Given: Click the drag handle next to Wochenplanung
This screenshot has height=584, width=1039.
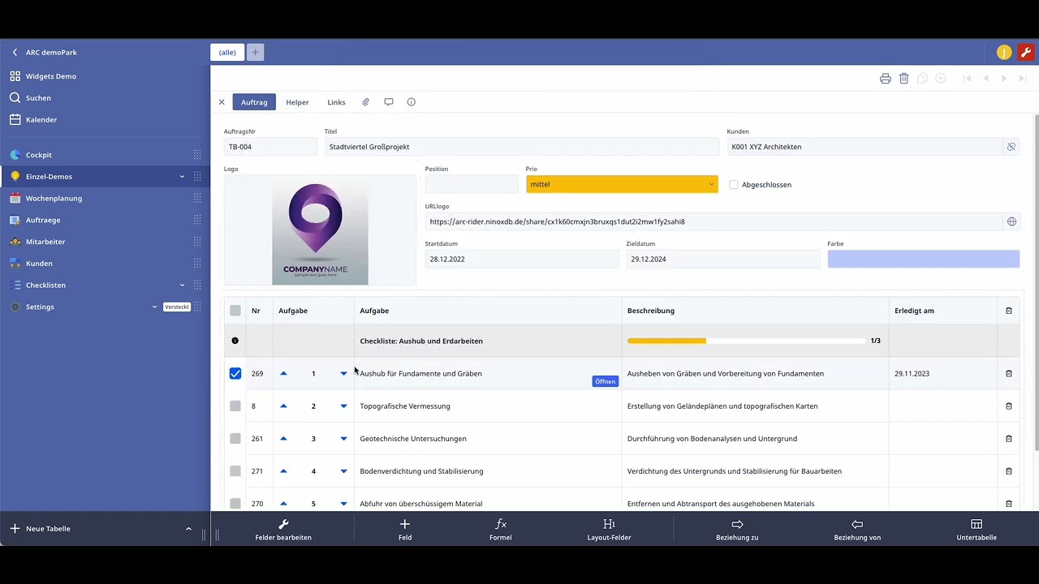Looking at the screenshot, I should click(x=197, y=199).
